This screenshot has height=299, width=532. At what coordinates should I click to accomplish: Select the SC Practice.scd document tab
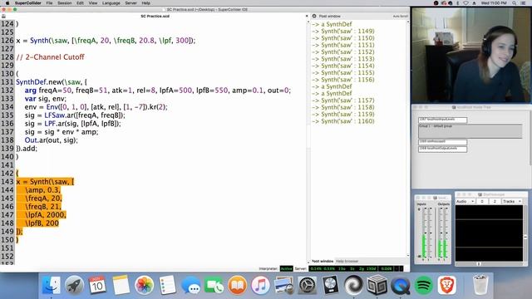[x=155, y=16]
